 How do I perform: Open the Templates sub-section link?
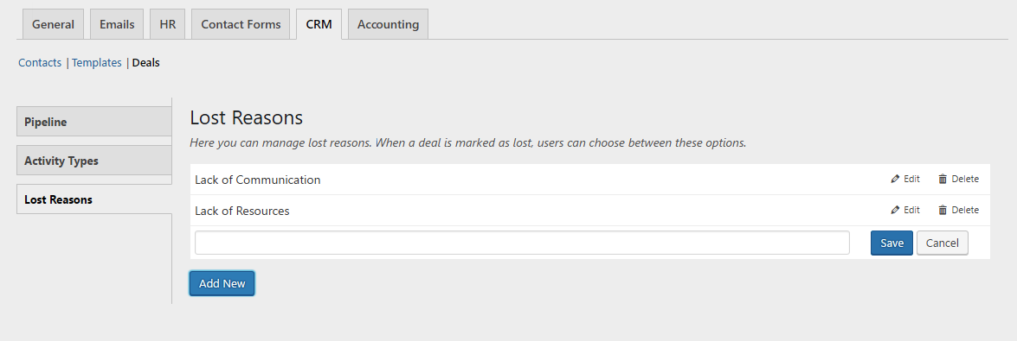97,63
